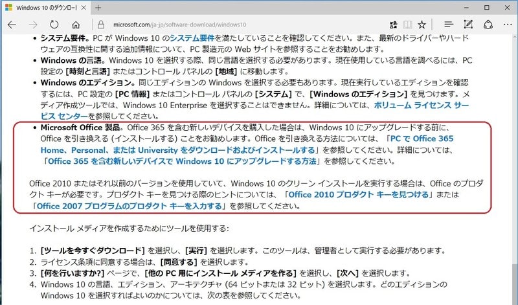This screenshot has height=305, width=518.
Task: Click the [同意する] text in step 2
Action: [179, 262]
